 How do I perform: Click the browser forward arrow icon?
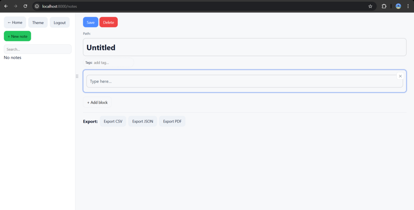click(x=16, y=6)
